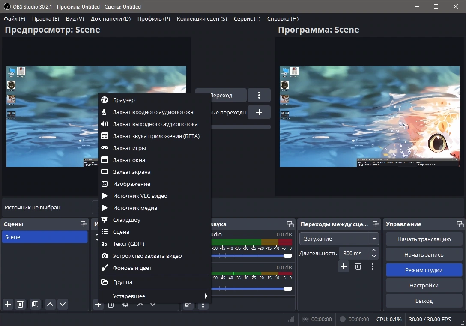Move source up in Источники panel
Image resolution: width=466 pixels, height=326 pixels.
pos(140,304)
